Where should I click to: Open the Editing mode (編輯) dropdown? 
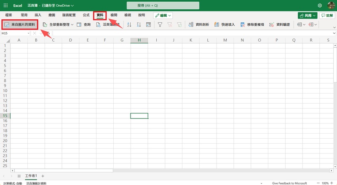coord(163,15)
